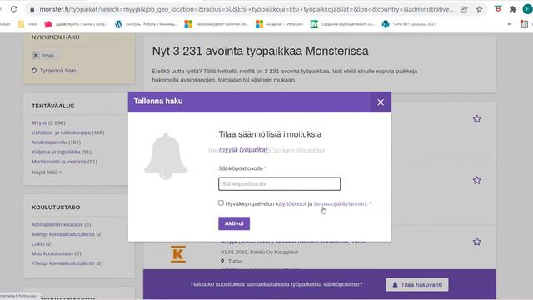
Task: Filter by Lukio (2)
Action: tap(42, 244)
